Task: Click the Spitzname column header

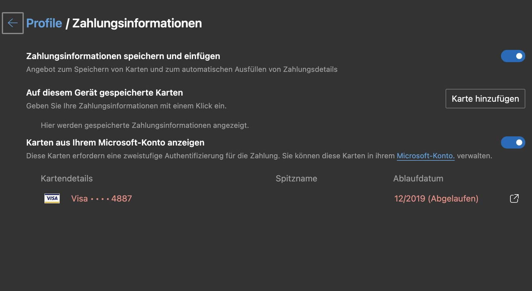Action: [x=296, y=179]
